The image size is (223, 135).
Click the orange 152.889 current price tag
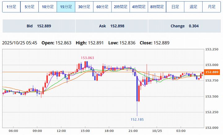[x=212, y=72]
